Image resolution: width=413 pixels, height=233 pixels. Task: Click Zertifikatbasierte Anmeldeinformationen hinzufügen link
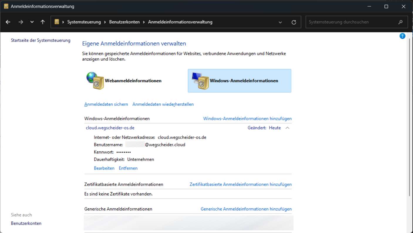[241, 185]
